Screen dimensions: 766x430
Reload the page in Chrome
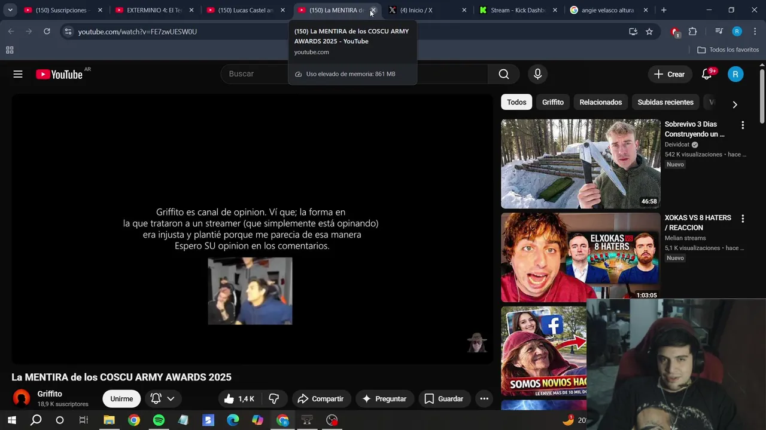pyautogui.click(x=47, y=32)
